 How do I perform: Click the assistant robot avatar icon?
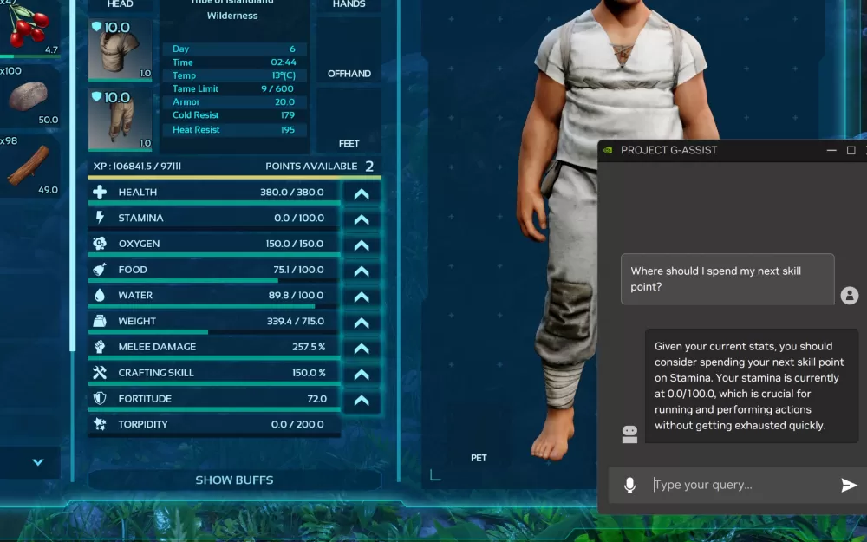[x=629, y=434]
